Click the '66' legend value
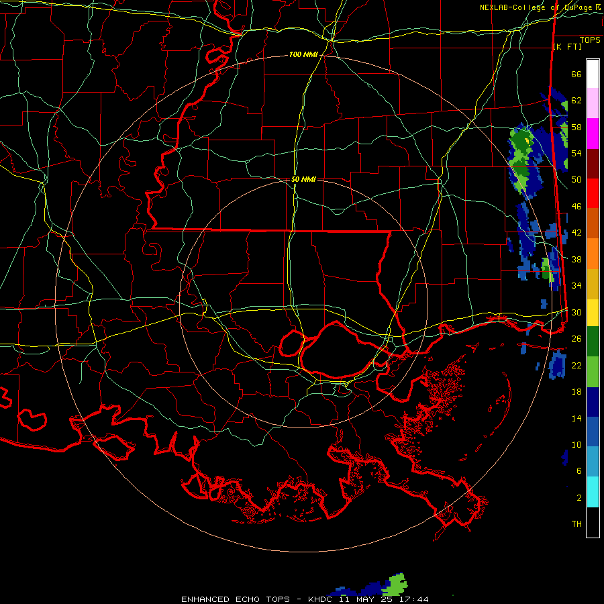The width and height of the screenshot is (604, 604). (576, 74)
